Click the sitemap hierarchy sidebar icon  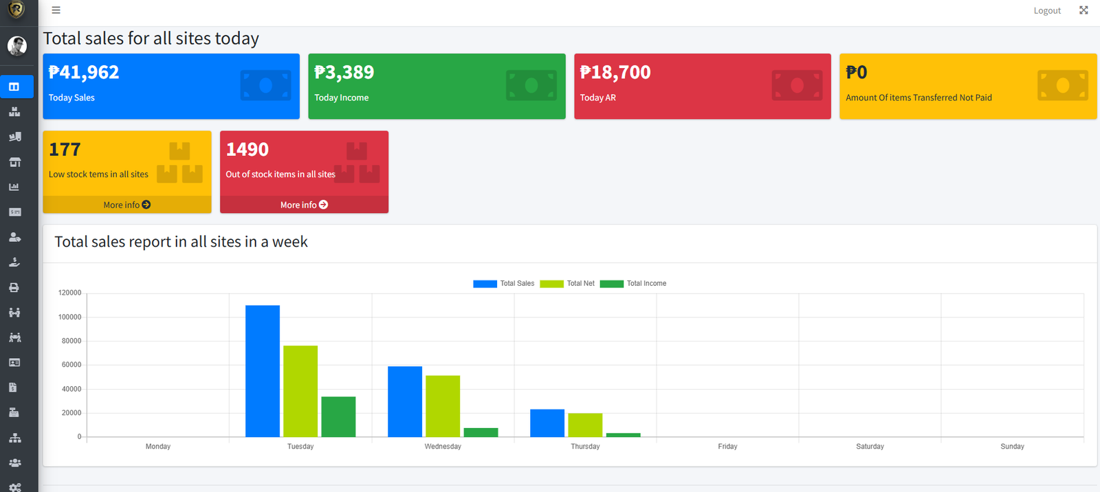[14, 438]
